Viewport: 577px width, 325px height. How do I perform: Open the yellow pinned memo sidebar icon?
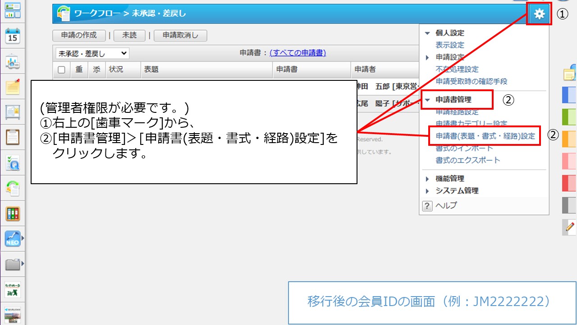tap(13, 86)
